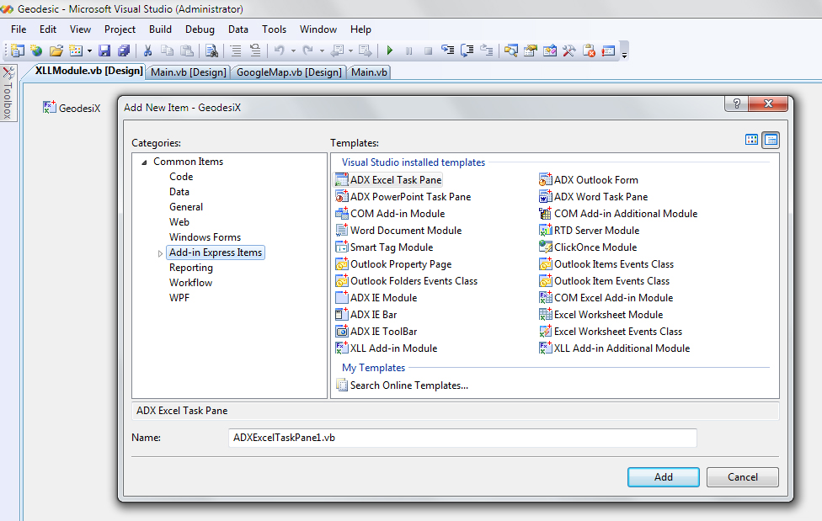Open the Navigate Backward dropdown arrow
Viewport: 822px width, 521px height.
click(x=350, y=51)
